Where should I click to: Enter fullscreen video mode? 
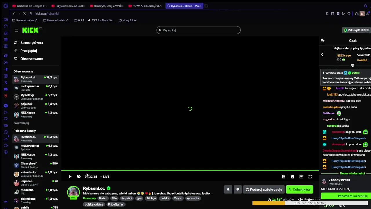pos(310,176)
